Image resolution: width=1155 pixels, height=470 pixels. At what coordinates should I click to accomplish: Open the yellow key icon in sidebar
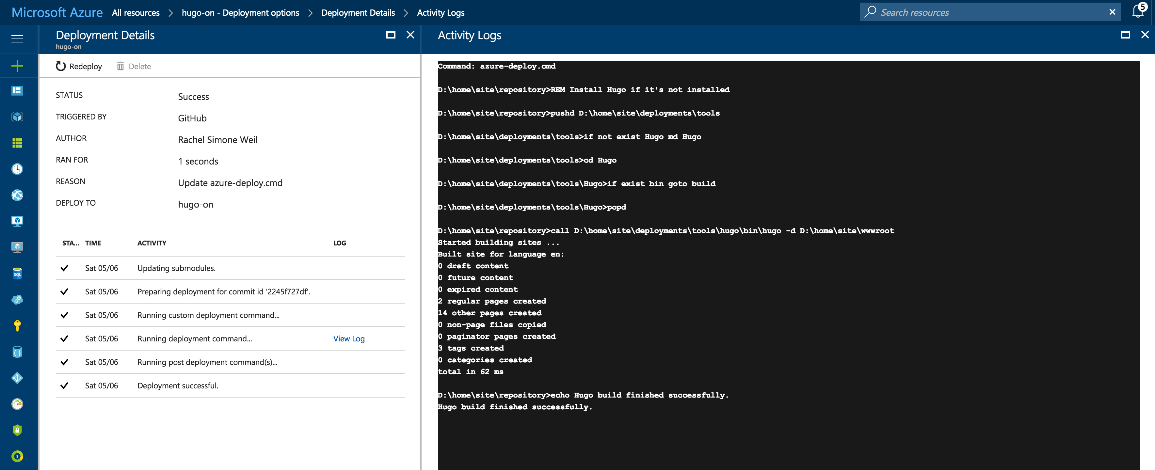[17, 326]
